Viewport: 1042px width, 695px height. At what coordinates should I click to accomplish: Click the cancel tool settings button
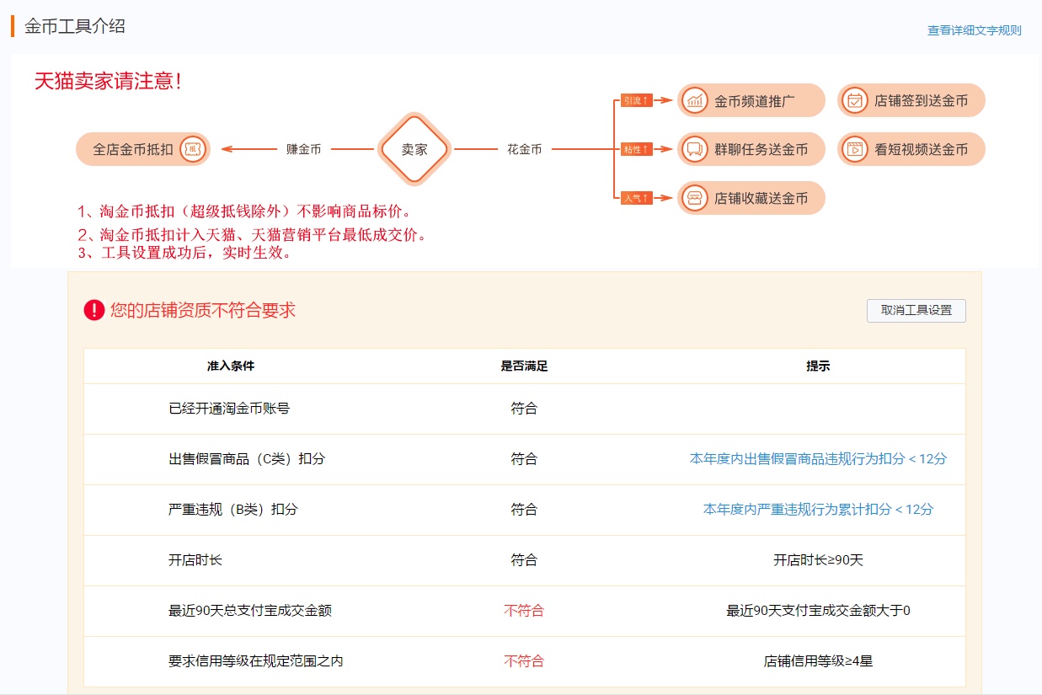(916, 310)
